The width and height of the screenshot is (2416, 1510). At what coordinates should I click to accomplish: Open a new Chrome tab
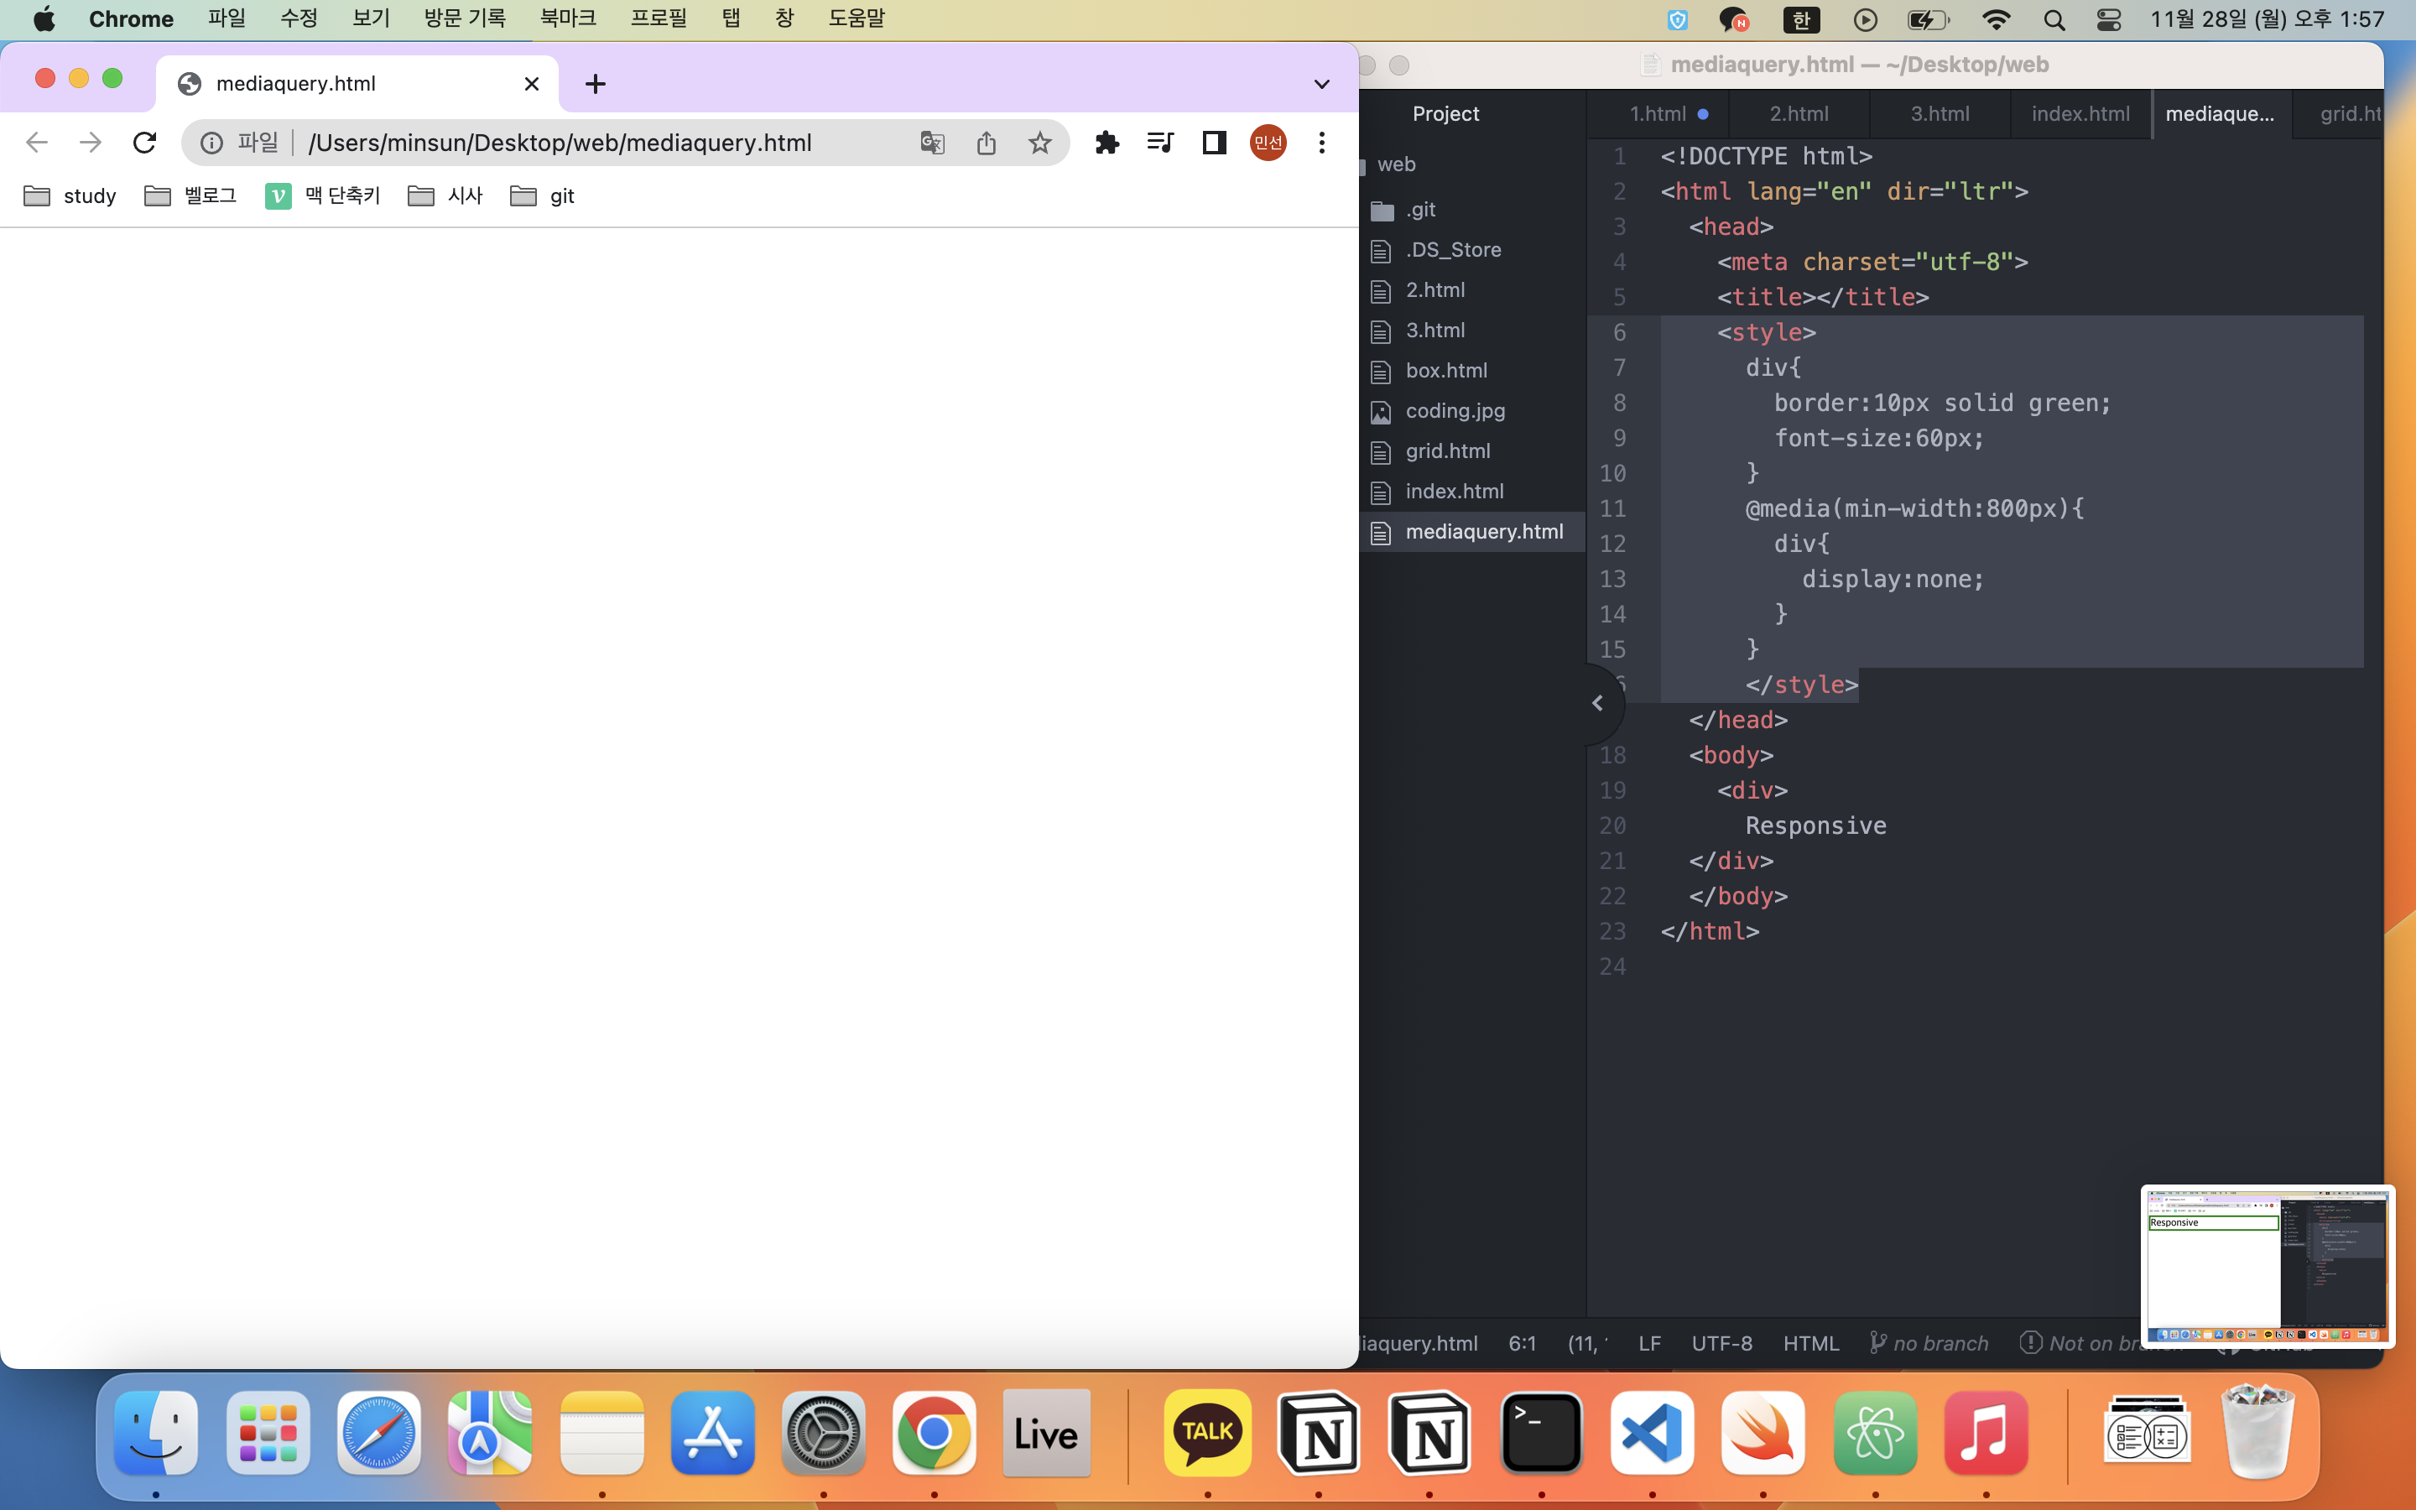pos(595,84)
